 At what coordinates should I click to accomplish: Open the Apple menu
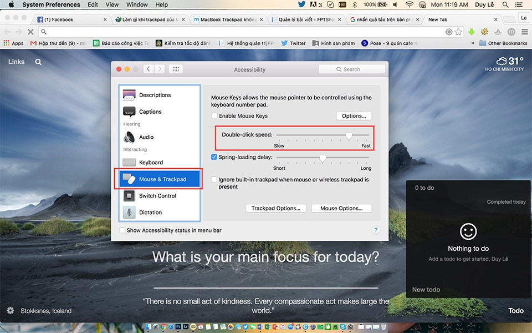[11, 4]
